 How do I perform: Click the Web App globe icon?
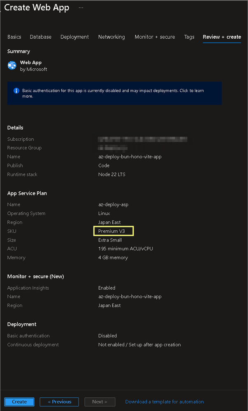(x=12, y=65)
